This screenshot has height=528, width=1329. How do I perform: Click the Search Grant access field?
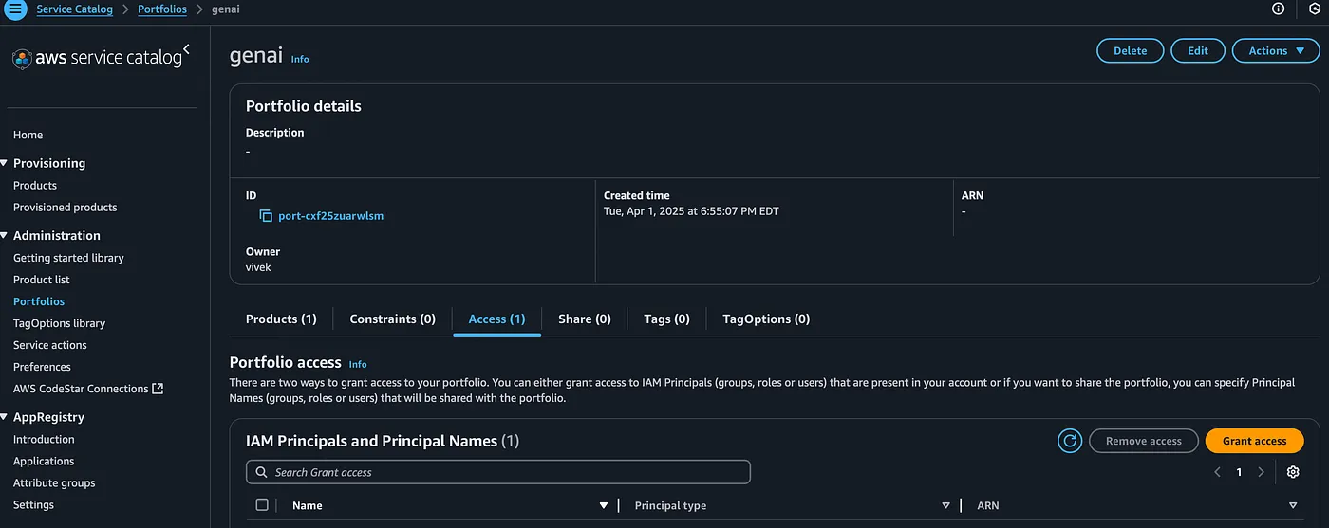pos(498,472)
